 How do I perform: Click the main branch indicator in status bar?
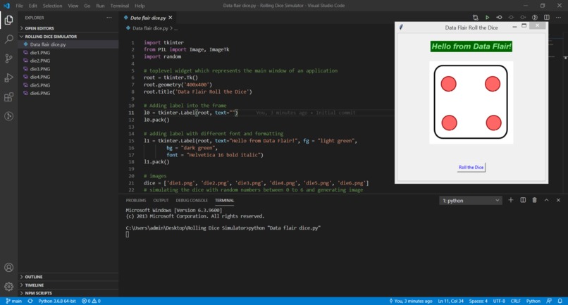point(14,301)
